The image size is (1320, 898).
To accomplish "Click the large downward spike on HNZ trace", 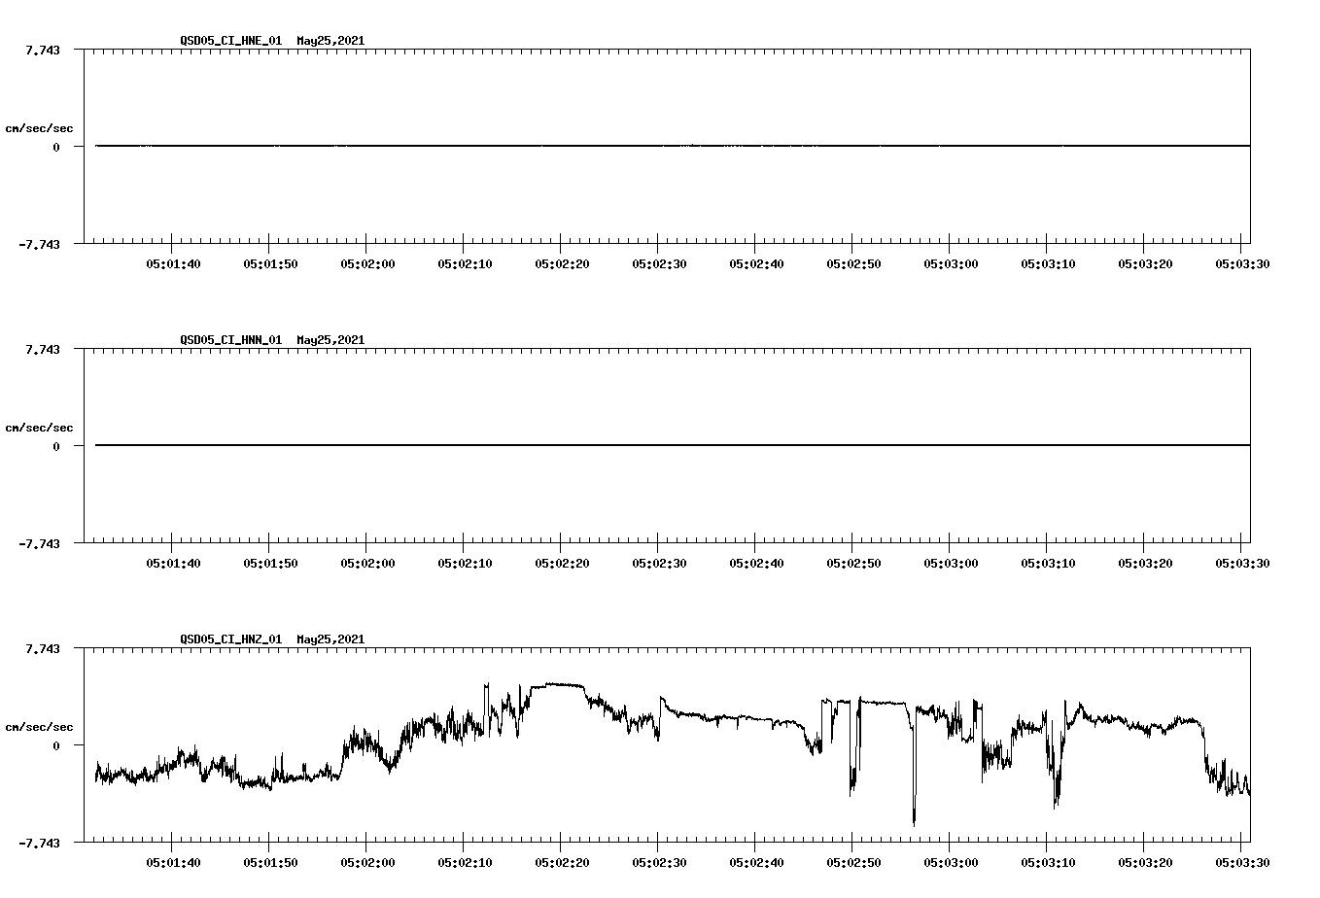I will pos(914,797).
